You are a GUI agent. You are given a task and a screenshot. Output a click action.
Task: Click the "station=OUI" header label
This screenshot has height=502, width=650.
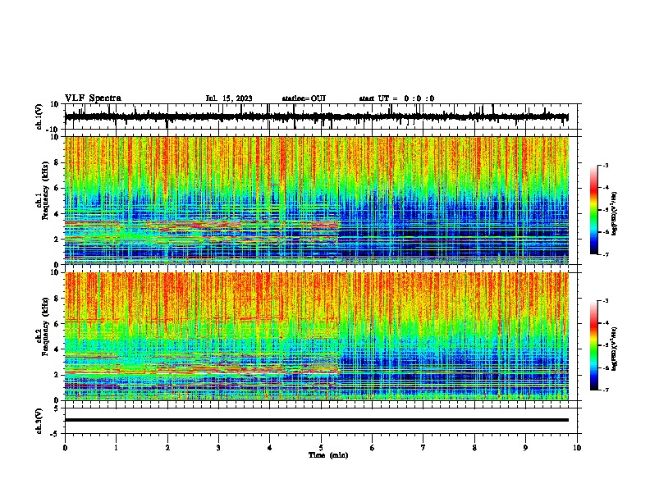pyautogui.click(x=304, y=98)
